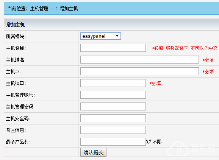This screenshot has width=219, height=160.
Task: Click the 备注信息 label
Action: (x=16, y=130)
